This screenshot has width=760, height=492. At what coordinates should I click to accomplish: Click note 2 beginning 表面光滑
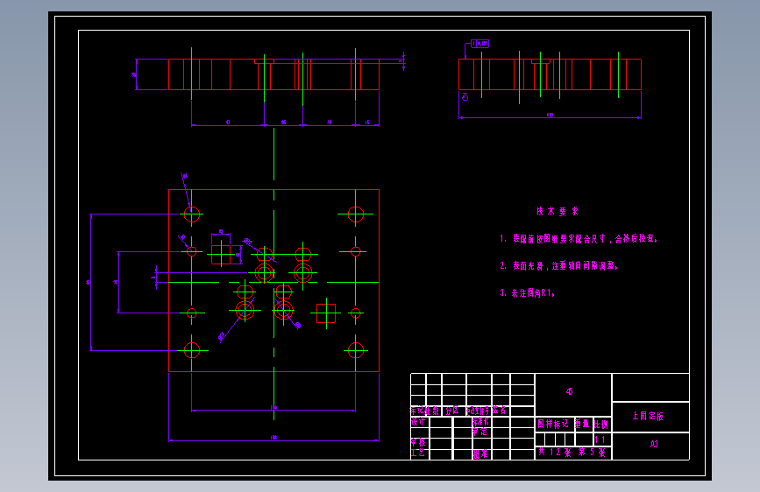559,266
